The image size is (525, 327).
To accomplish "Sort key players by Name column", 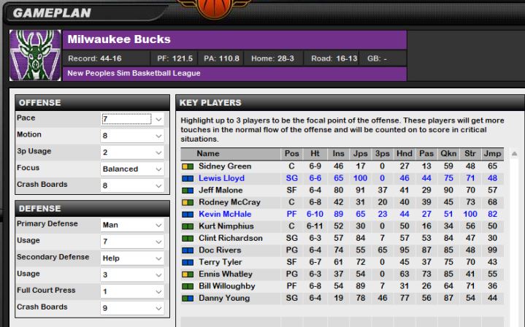I will pyautogui.click(x=208, y=154).
